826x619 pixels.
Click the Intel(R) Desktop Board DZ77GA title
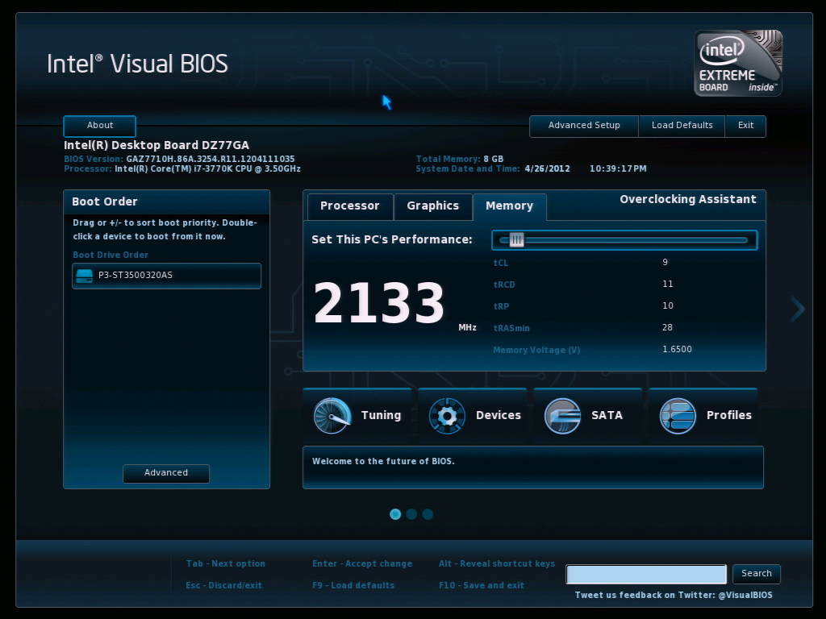[156, 145]
